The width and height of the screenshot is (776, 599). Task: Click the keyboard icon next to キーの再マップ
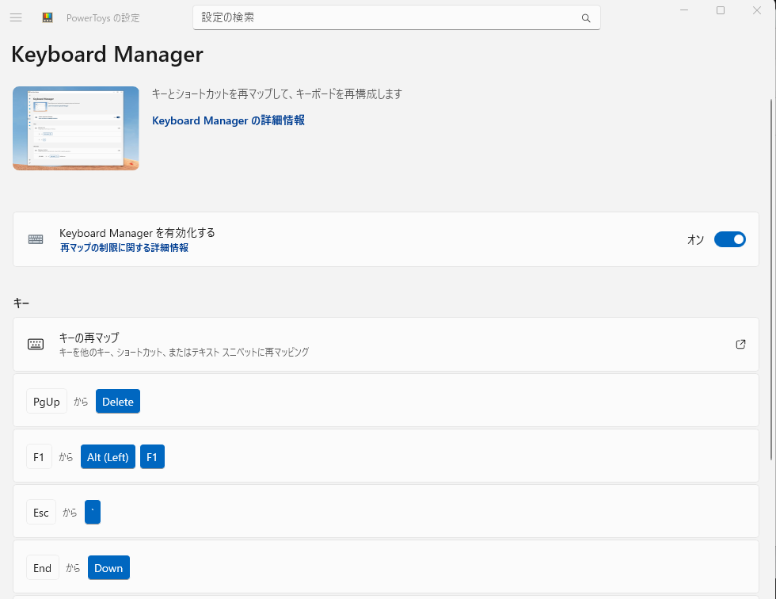[x=36, y=344]
